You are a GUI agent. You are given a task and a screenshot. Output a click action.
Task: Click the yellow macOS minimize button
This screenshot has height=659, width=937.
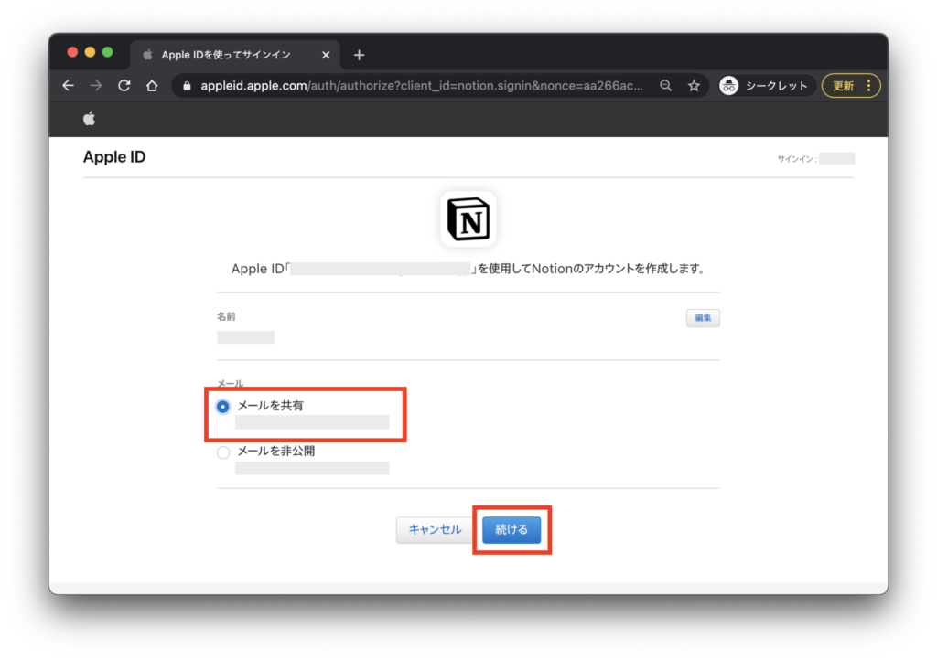click(x=90, y=52)
